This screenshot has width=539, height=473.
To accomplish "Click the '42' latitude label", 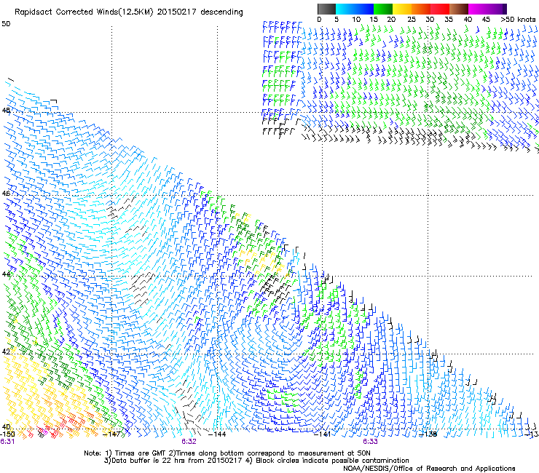I will (6, 351).
